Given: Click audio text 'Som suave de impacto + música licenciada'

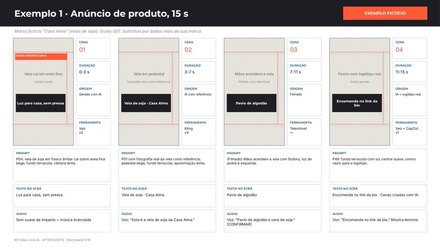Looking at the screenshot, I should click(x=54, y=220).
